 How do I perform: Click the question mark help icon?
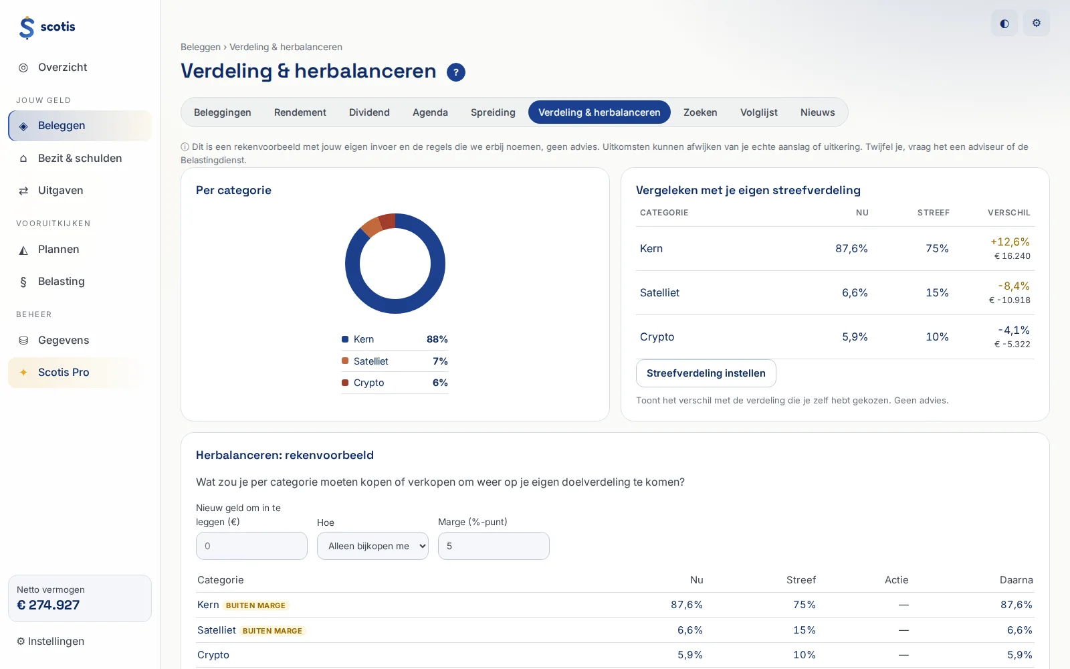pyautogui.click(x=456, y=72)
